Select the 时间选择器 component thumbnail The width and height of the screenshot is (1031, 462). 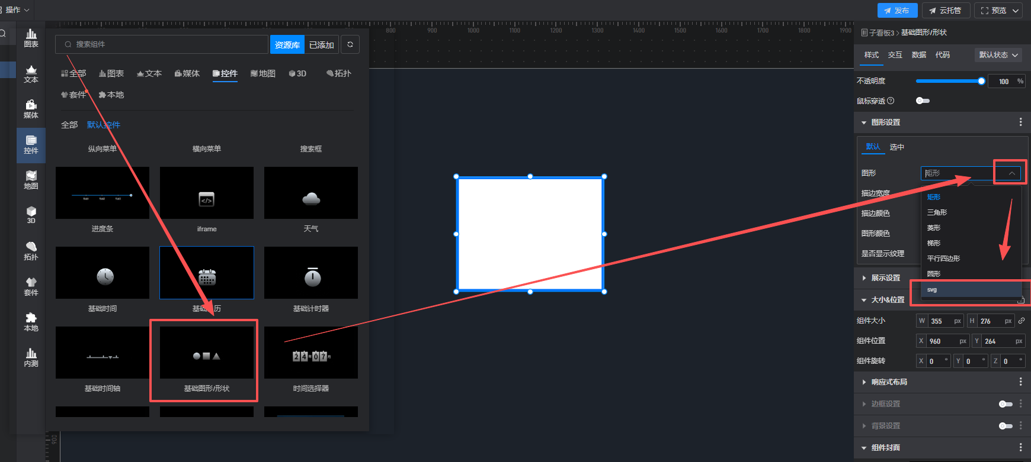[x=311, y=353]
